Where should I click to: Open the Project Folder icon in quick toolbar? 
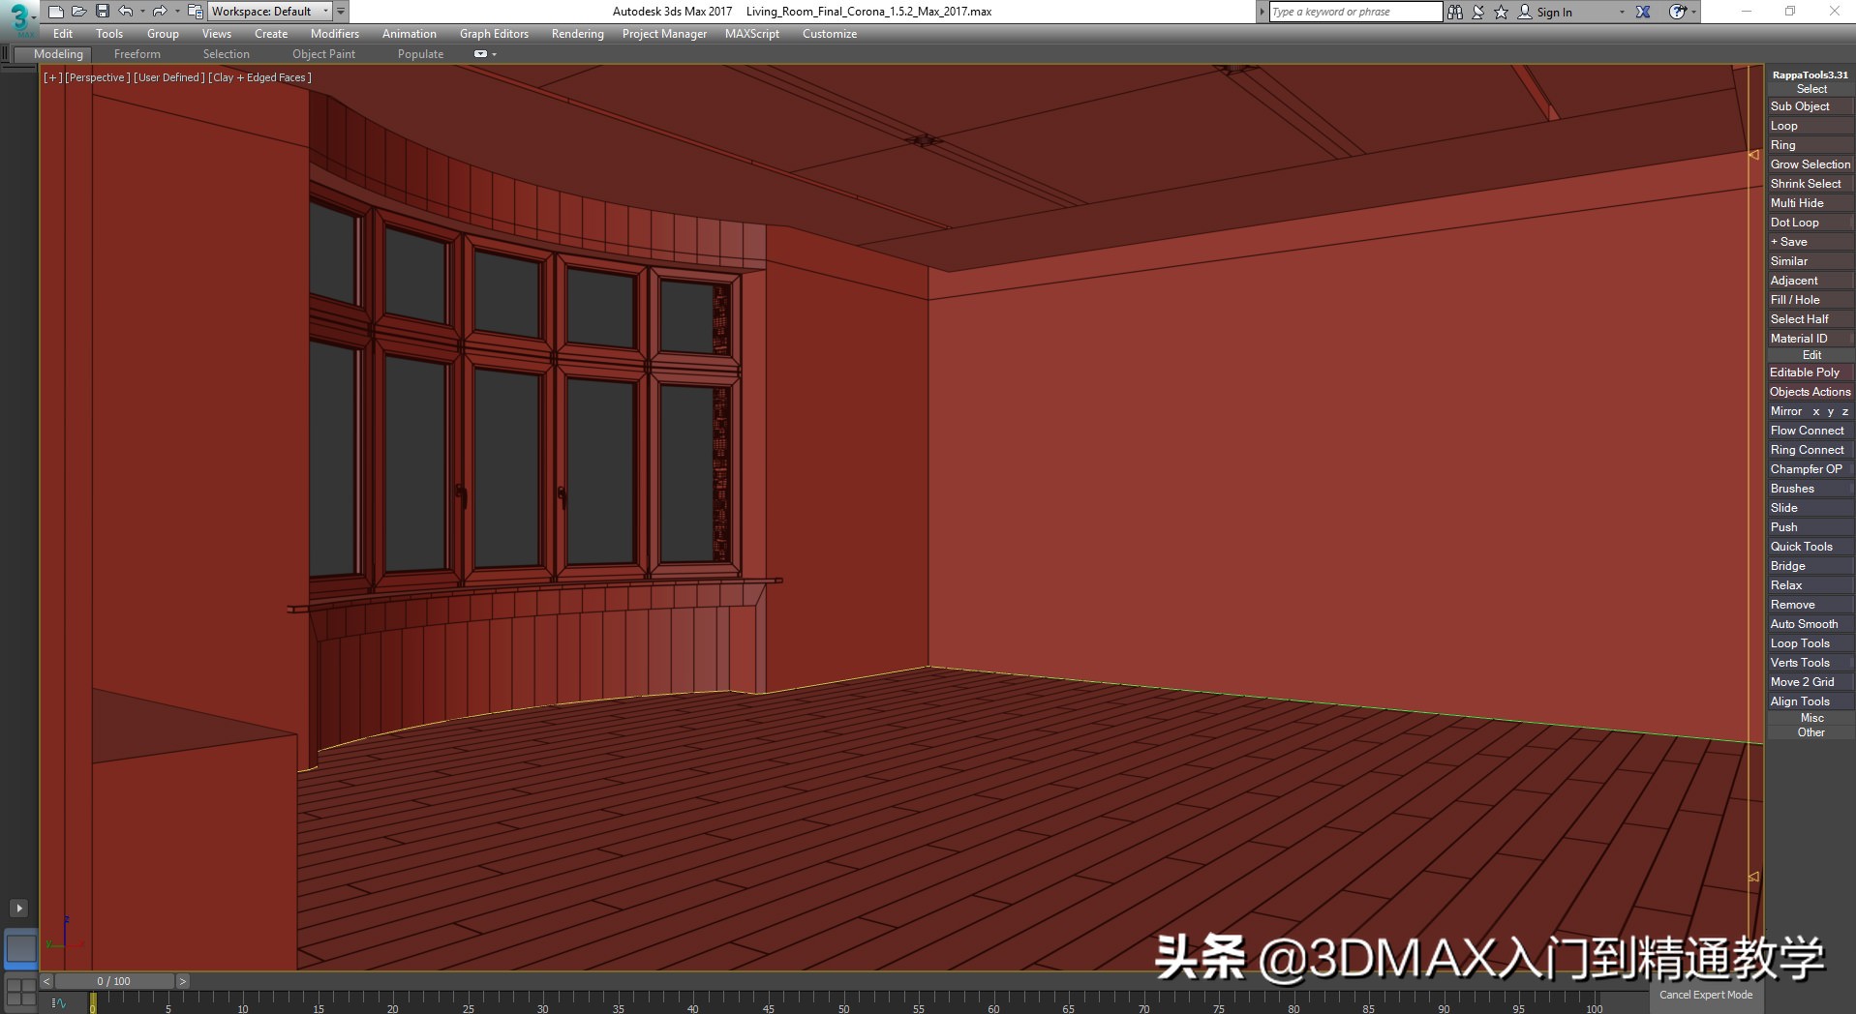(x=195, y=12)
